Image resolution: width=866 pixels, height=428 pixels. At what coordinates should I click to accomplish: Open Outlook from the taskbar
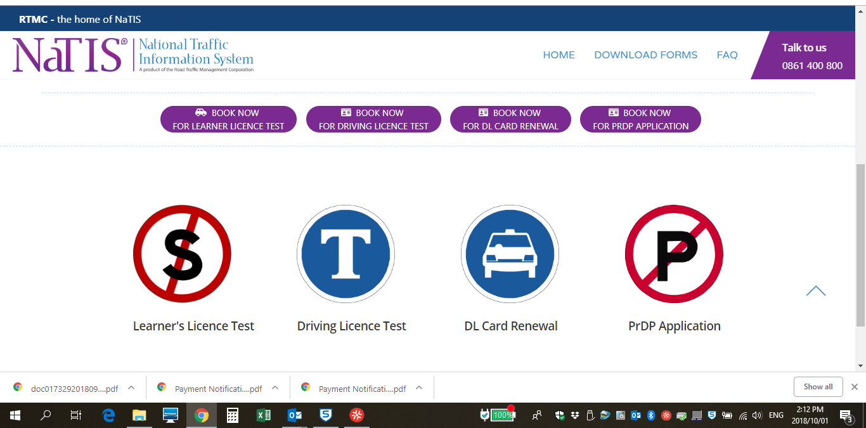click(x=295, y=415)
